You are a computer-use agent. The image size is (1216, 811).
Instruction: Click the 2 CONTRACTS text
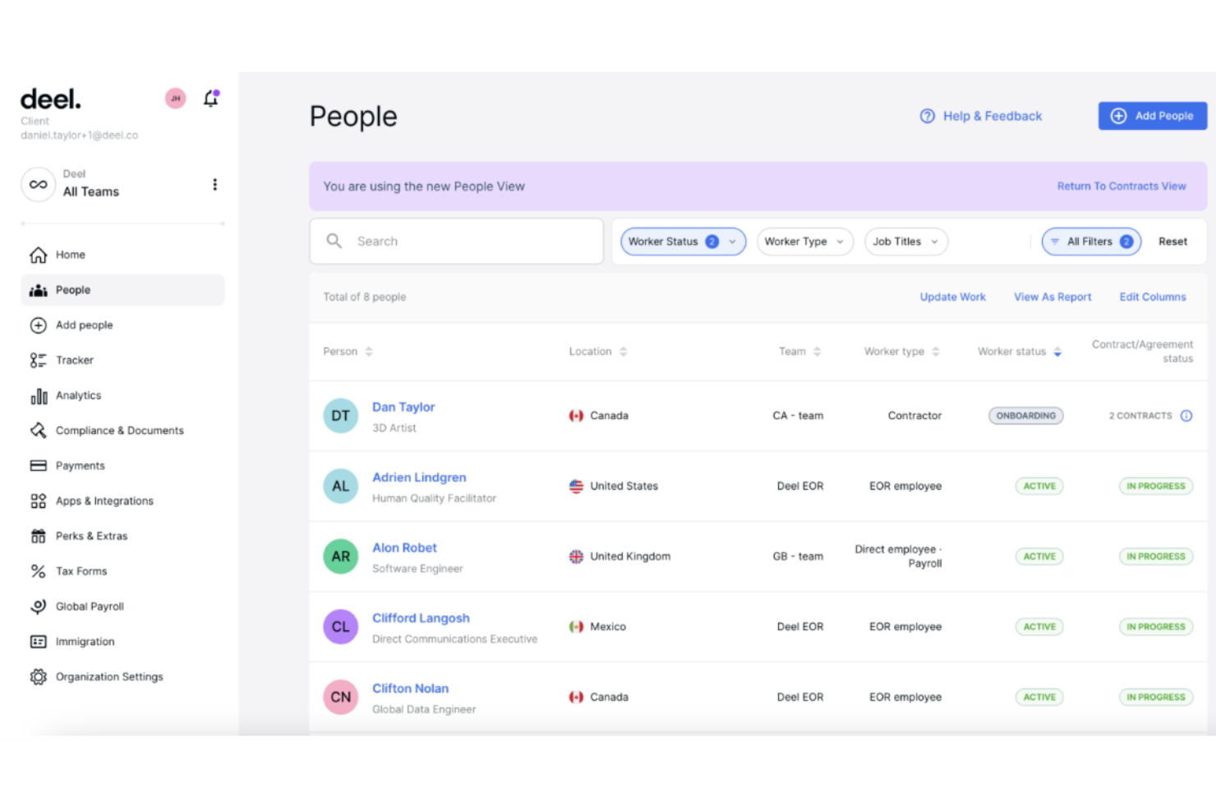pyautogui.click(x=1140, y=416)
